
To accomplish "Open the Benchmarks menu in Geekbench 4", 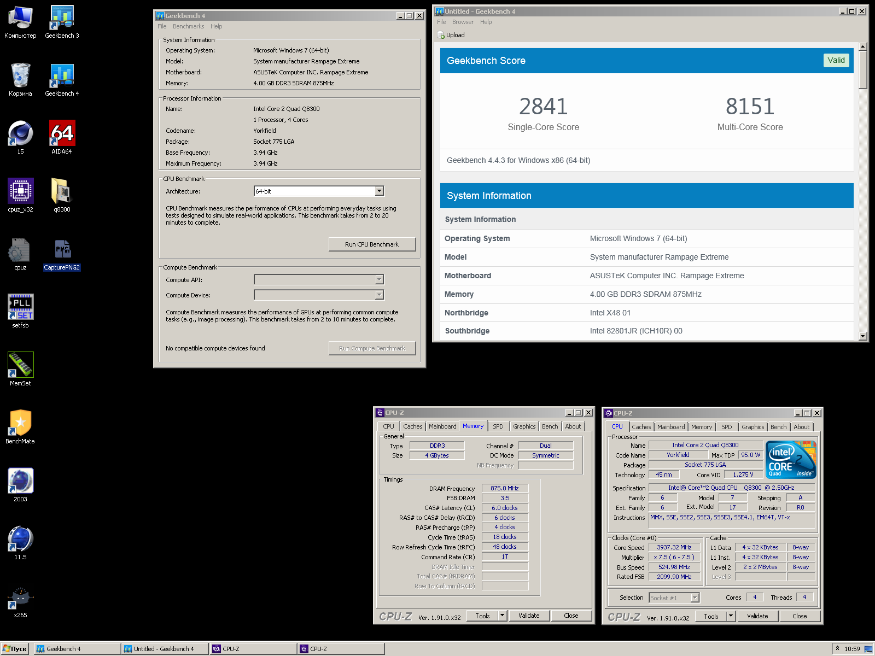I will tap(188, 26).
